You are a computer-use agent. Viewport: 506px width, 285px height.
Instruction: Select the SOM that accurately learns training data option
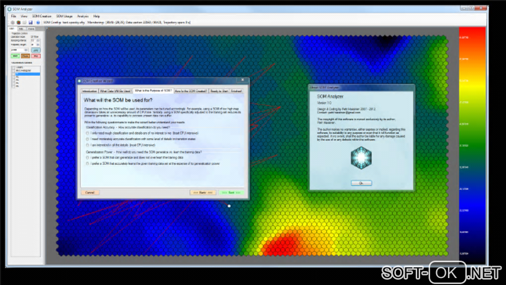87,164
